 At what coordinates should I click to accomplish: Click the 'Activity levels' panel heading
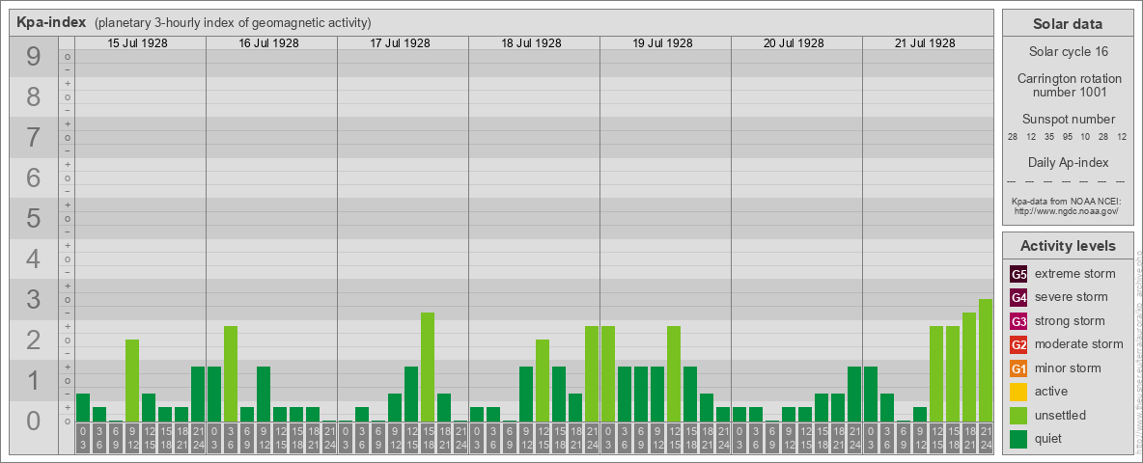[1068, 246]
